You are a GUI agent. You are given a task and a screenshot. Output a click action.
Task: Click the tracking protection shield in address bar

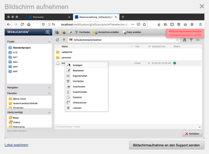pos(43,24)
